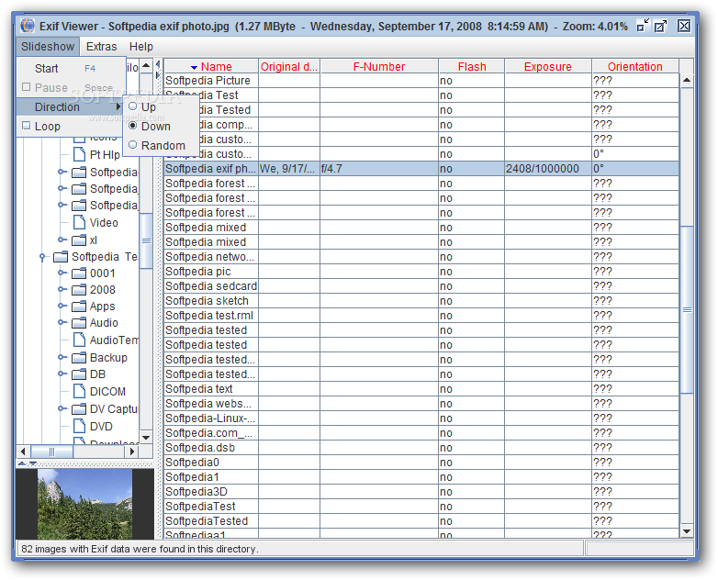Click the xl folder icon
Viewport: 718px width, 580px height.
click(79, 240)
